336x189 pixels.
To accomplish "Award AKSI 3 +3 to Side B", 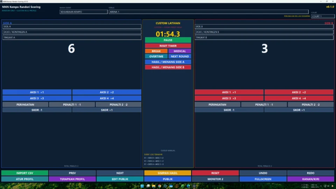I will tap(229, 98).
